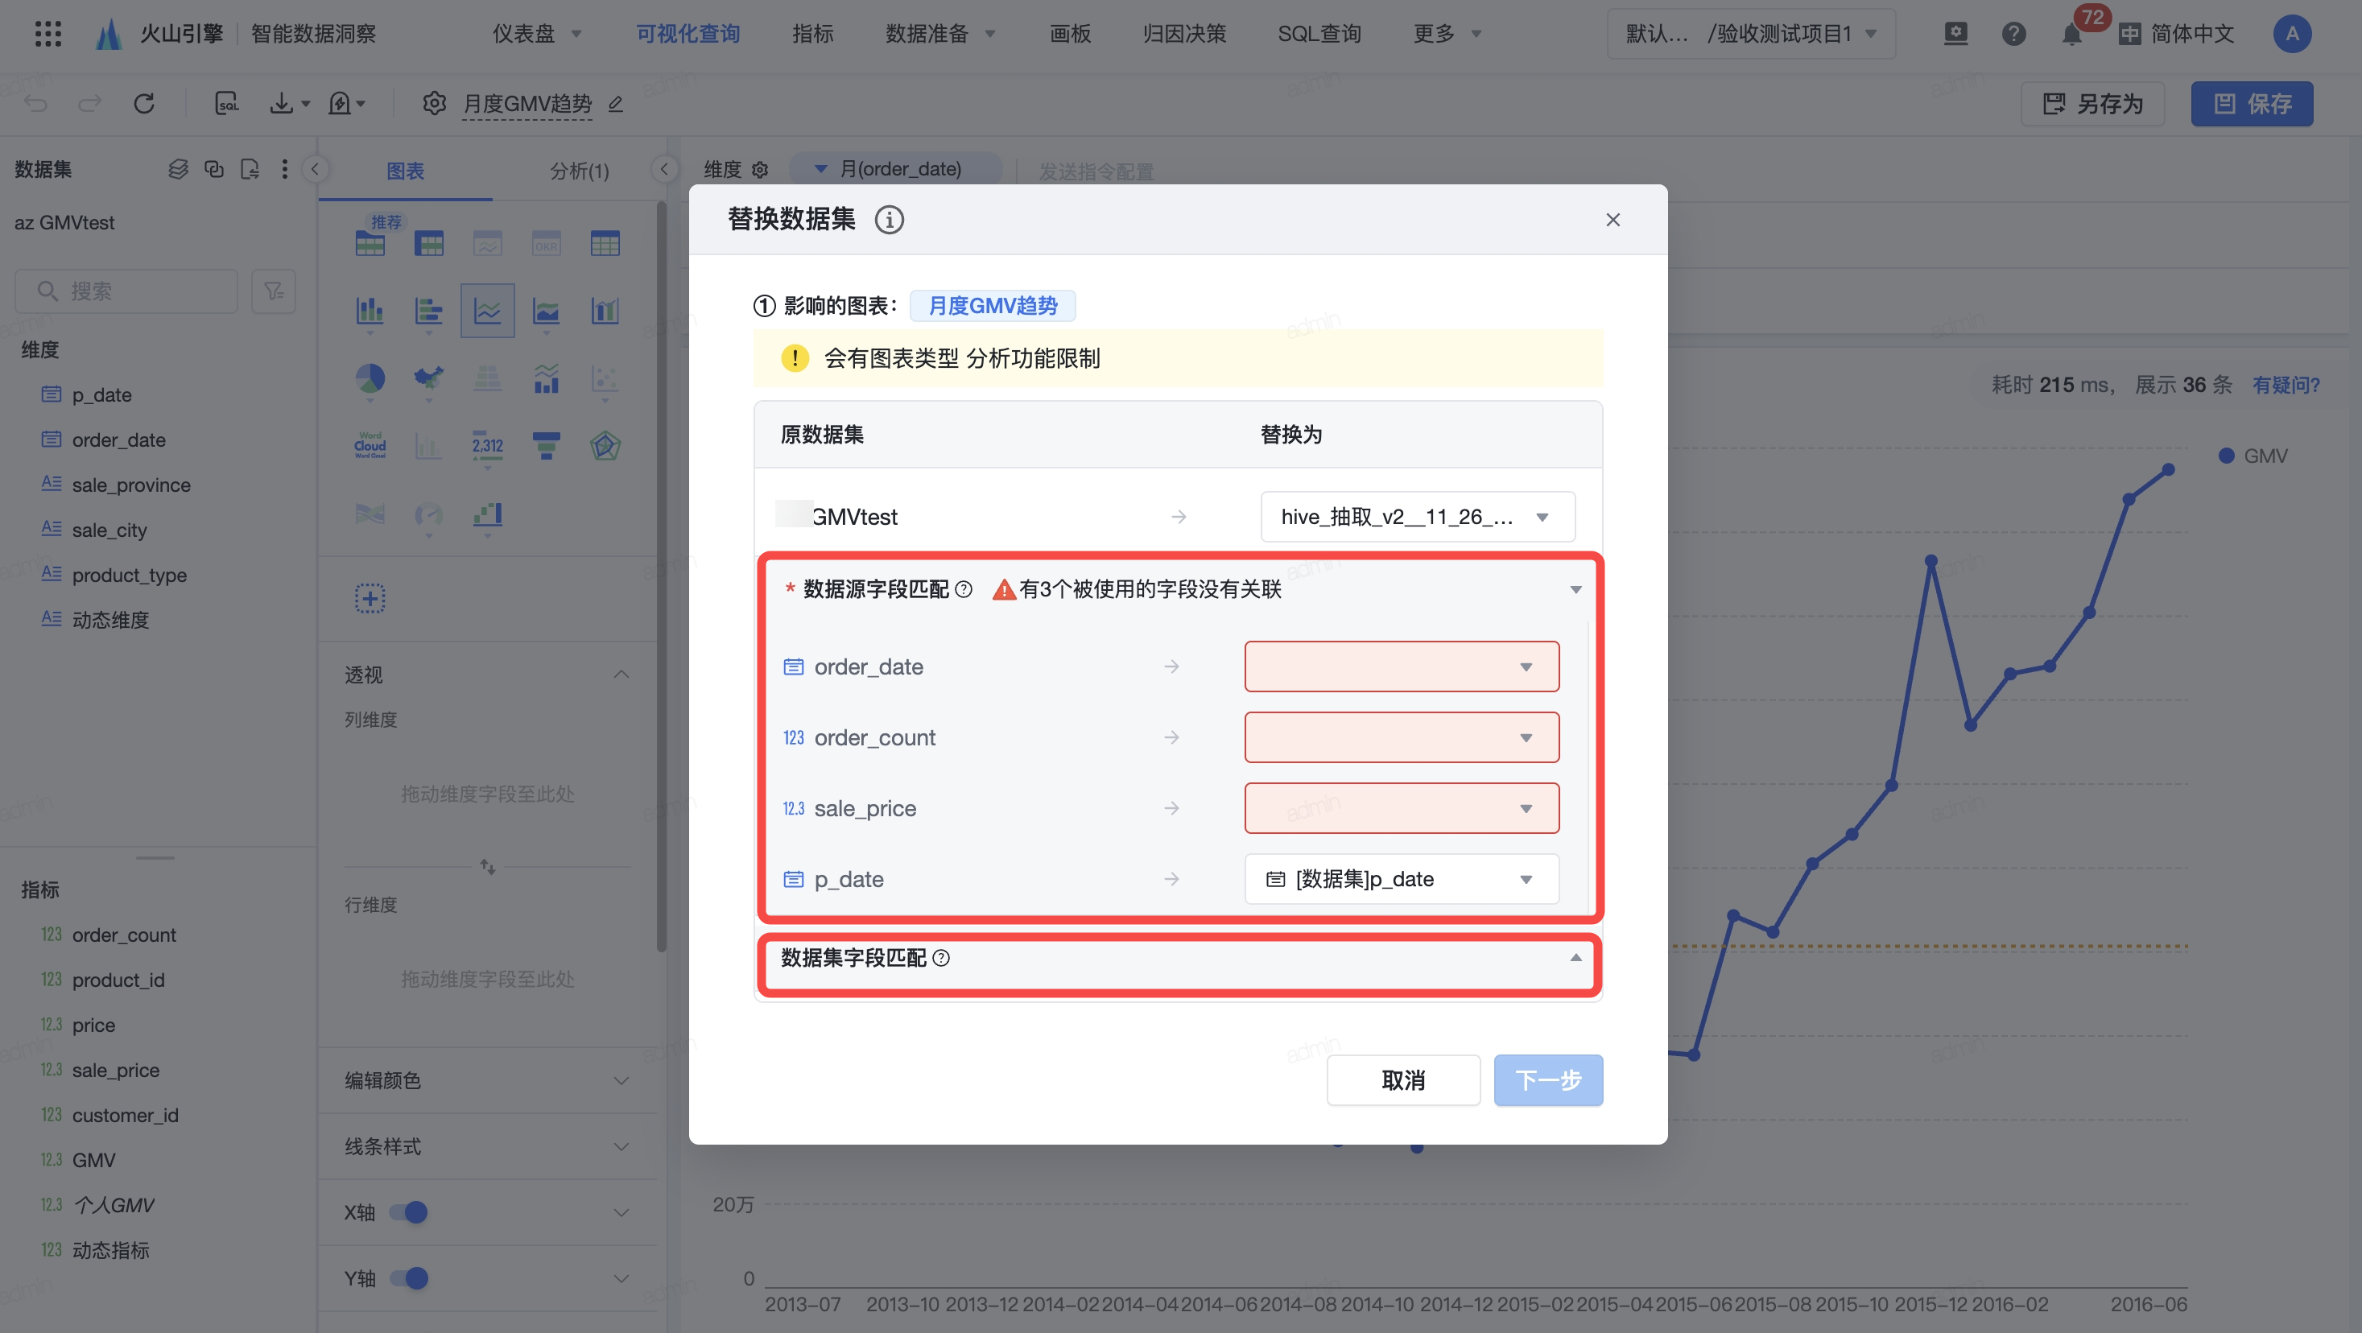Open the hive_抽取 replacement dataset dropdown
2362x1333 pixels.
[x=1417, y=517]
